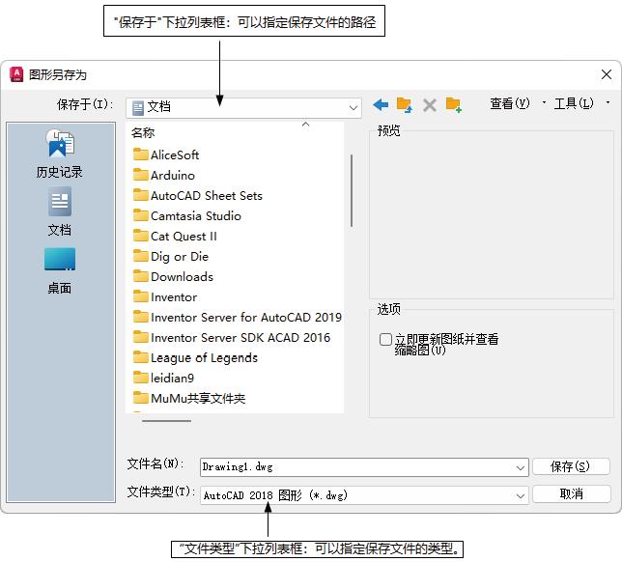Click the horizontal scrollbar below file list
The height and width of the screenshot is (562, 622).
click(x=166, y=421)
